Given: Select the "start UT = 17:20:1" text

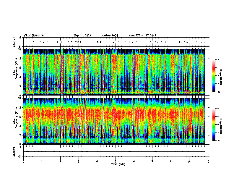Looking at the screenshot, I should pos(143,35).
